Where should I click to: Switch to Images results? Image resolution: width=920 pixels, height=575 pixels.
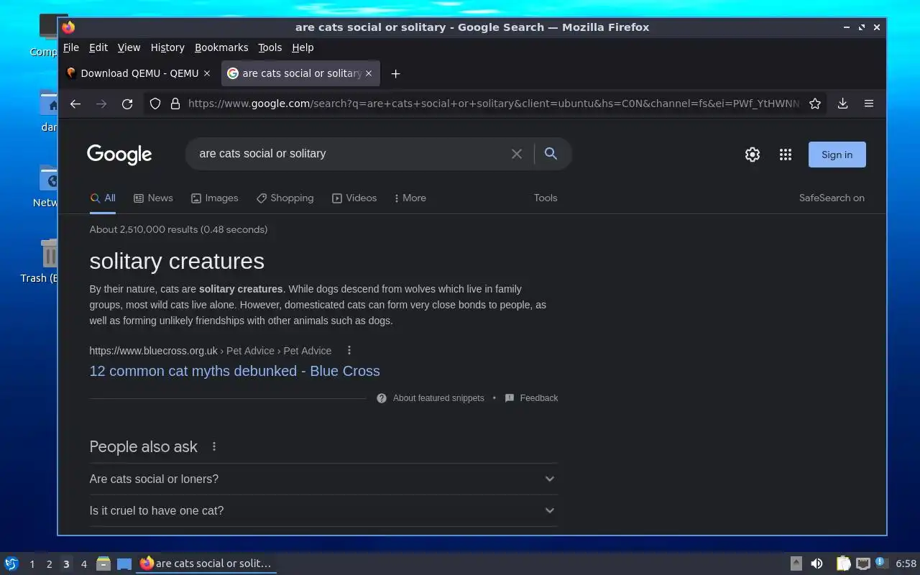[x=214, y=198]
